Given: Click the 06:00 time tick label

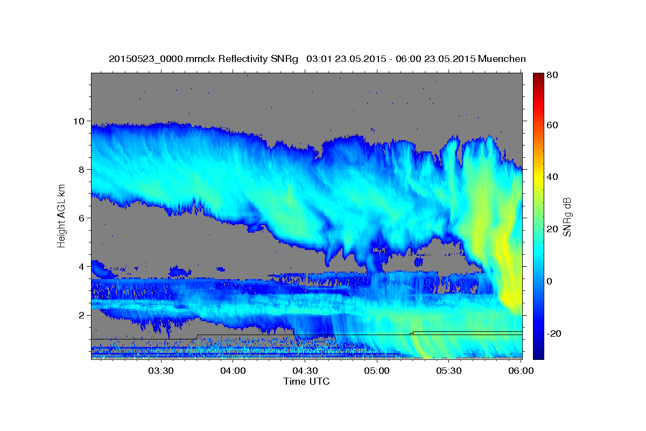Looking at the screenshot, I should click(x=521, y=371).
